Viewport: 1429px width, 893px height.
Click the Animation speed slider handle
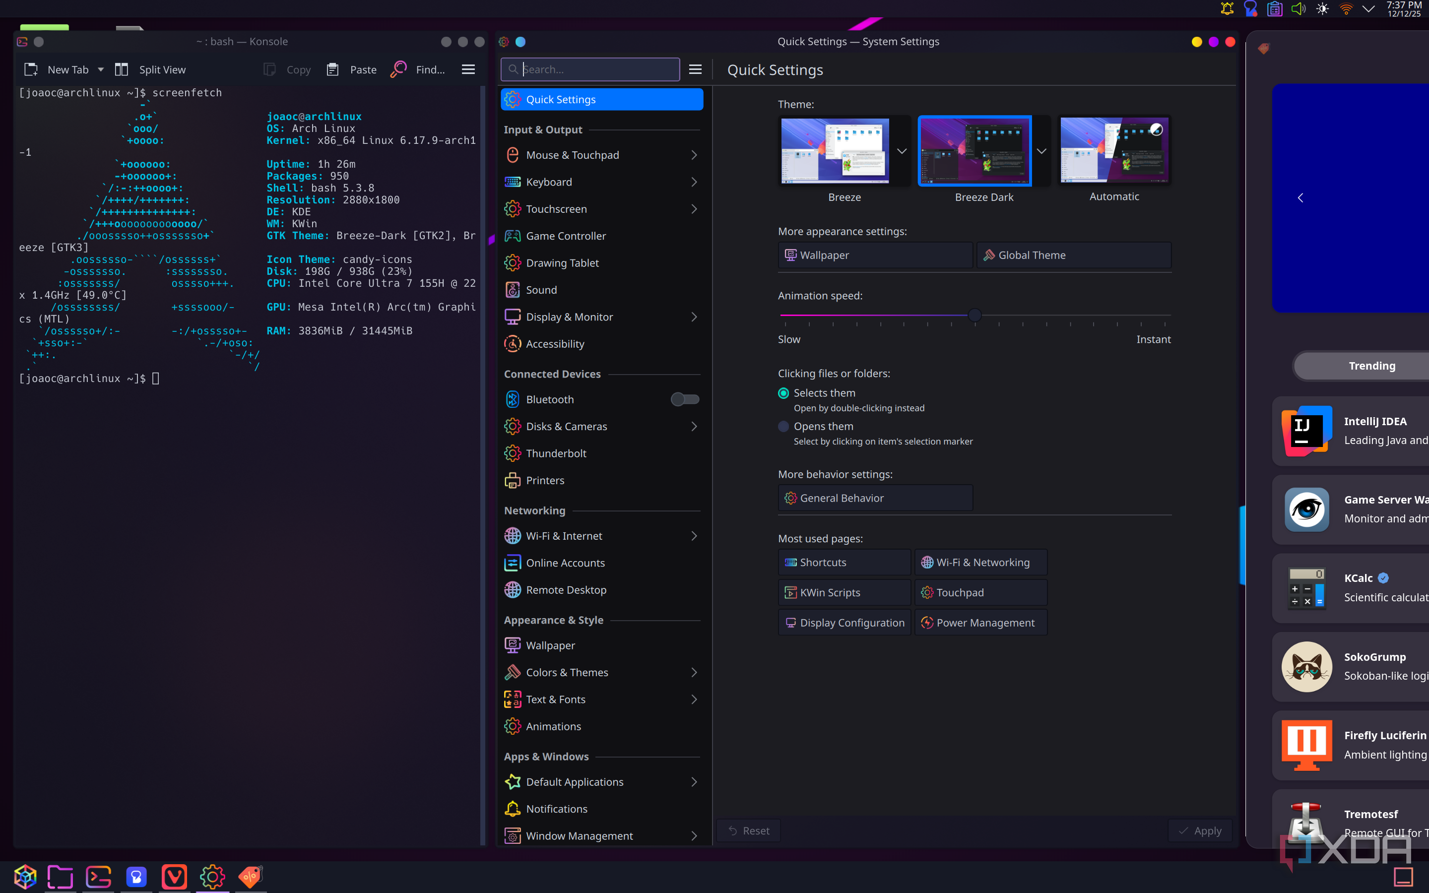pos(975,316)
